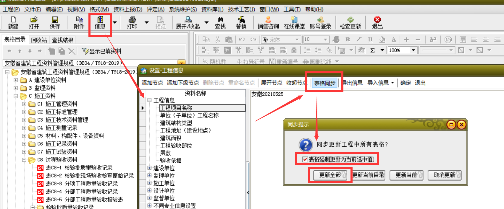Click the 取消更新 button
This screenshot has width=504, height=209.
[x=444, y=175]
